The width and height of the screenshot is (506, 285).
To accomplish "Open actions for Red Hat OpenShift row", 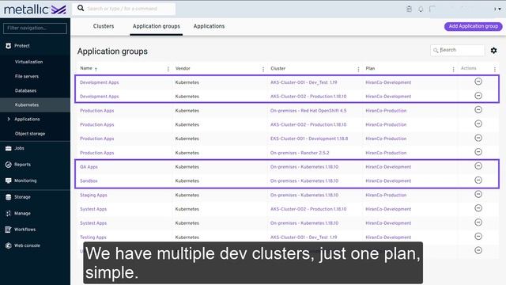I will (x=478, y=110).
